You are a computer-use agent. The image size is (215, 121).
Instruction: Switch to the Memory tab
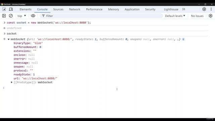[x=114, y=9]
